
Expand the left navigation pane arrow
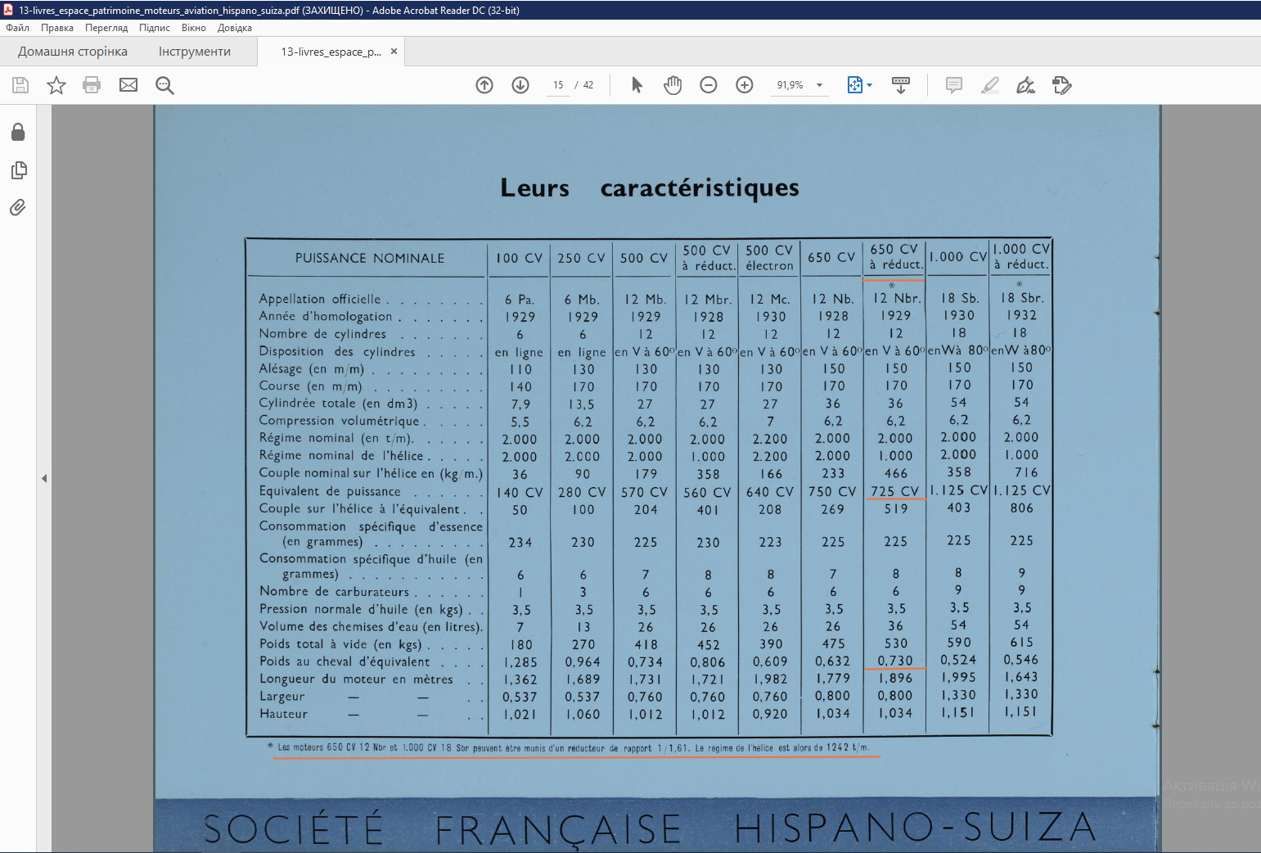(44, 478)
